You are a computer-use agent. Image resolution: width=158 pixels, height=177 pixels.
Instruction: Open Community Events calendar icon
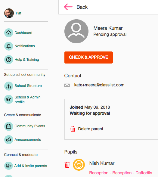(8, 126)
